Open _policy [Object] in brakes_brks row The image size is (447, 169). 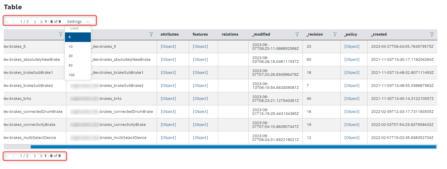coord(352,99)
